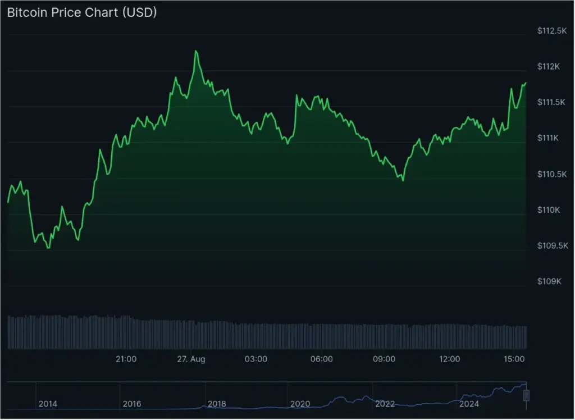Click the $112.5K axis label
Viewport: 575px width, 420px height.
[x=552, y=31]
